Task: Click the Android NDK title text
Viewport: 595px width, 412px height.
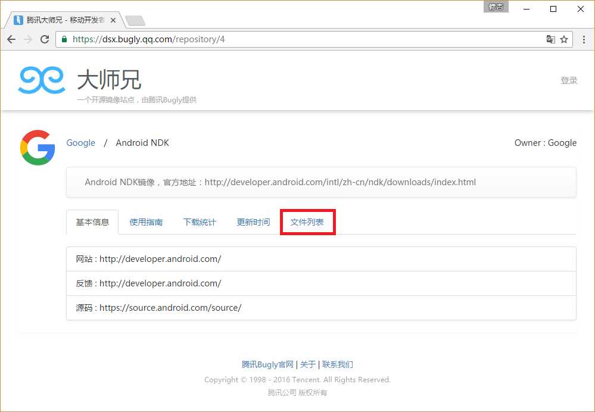Action: tap(142, 143)
